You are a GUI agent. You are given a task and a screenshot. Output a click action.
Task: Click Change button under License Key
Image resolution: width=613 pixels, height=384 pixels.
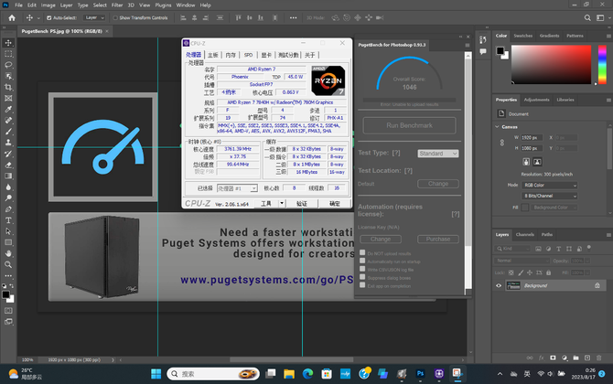[381, 239]
